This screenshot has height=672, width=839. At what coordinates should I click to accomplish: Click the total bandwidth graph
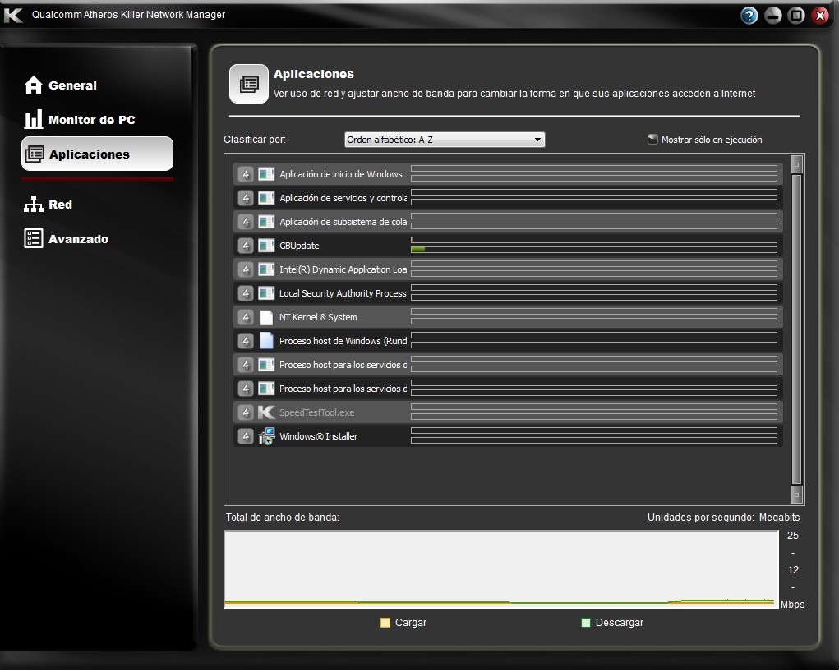click(x=501, y=569)
